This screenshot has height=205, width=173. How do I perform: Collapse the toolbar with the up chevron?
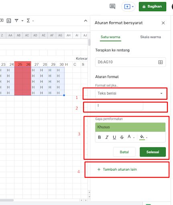point(85,21)
